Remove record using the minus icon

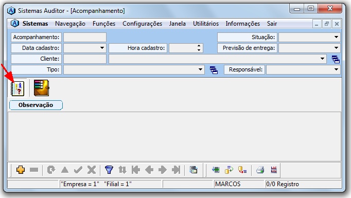(34, 170)
